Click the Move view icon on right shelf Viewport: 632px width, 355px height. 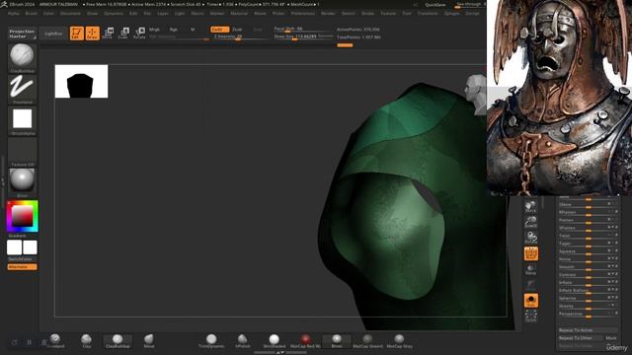(x=531, y=206)
